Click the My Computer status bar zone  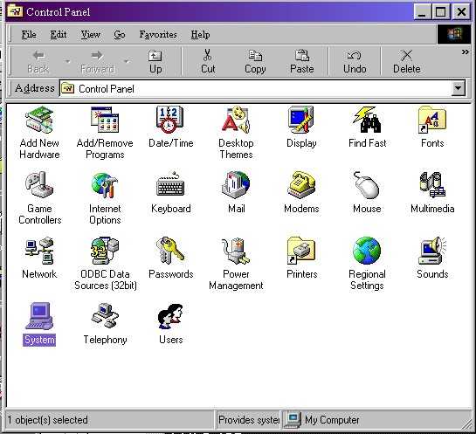coord(376,420)
